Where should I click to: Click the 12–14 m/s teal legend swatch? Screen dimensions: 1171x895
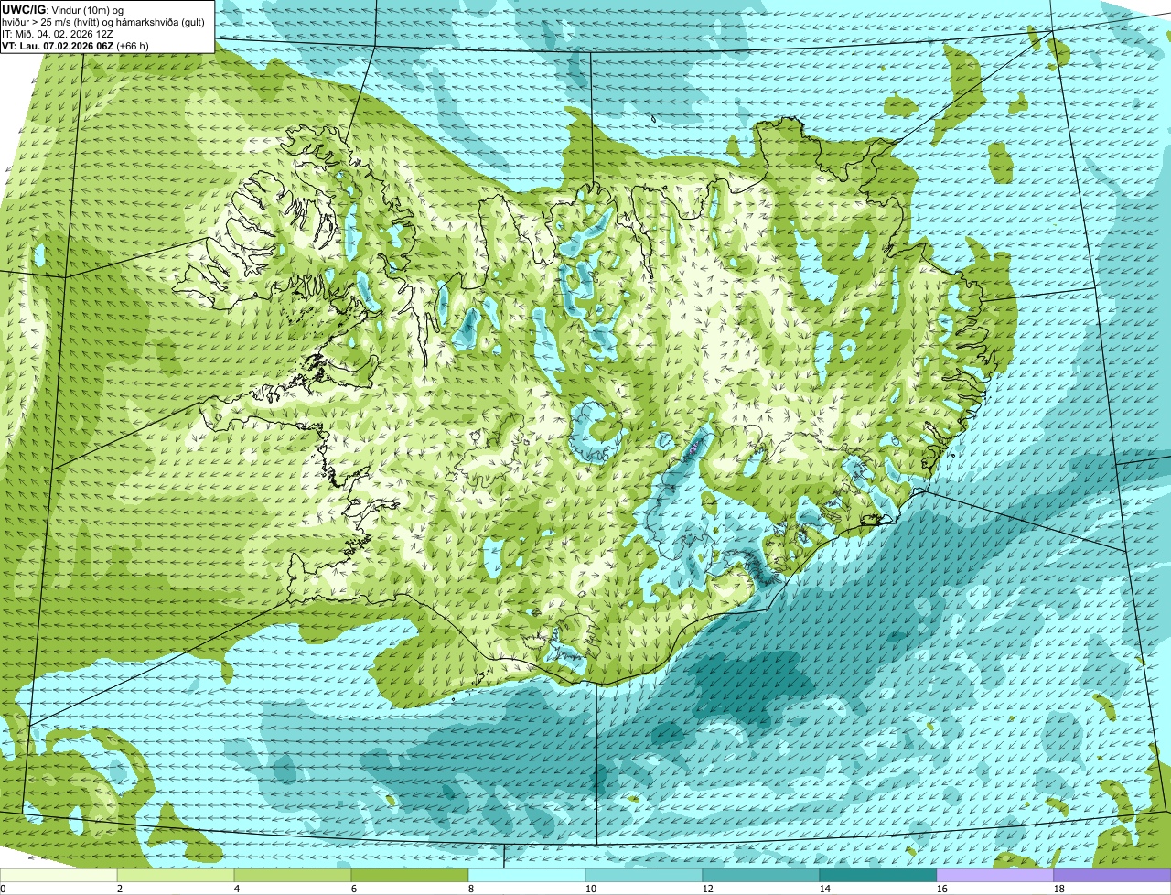click(761, 876)
